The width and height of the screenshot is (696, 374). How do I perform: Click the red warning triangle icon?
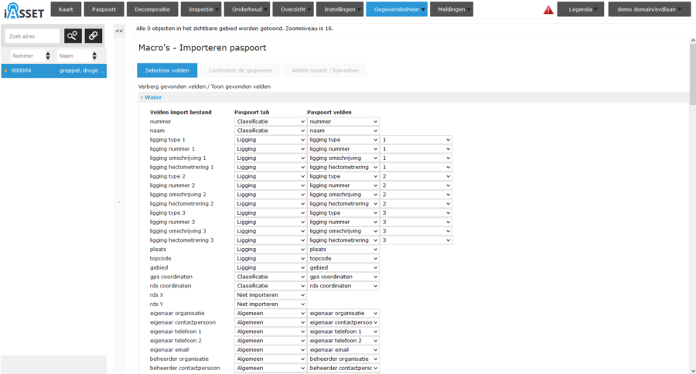[548, 10]
